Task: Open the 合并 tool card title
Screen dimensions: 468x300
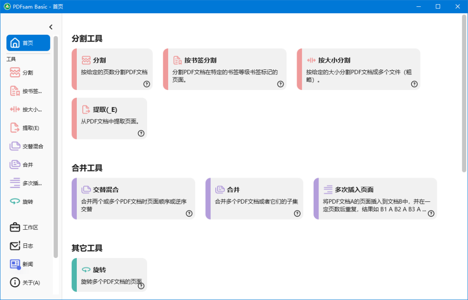Action: (x=234, y=189)
